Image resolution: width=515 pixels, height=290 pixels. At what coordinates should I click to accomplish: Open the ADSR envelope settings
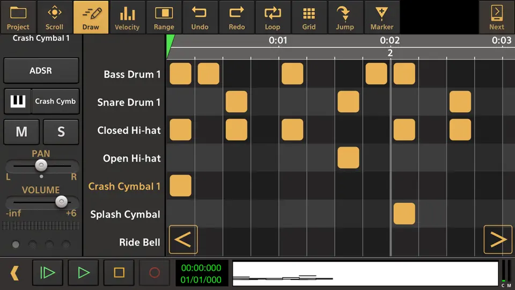pos(41,70)
